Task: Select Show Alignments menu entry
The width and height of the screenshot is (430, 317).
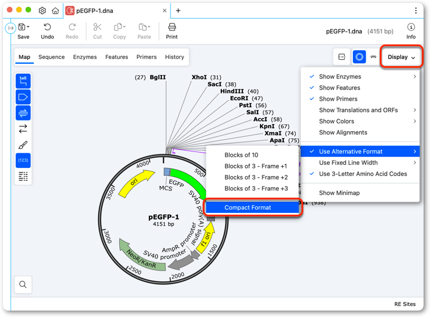Action: coord(360,133)
